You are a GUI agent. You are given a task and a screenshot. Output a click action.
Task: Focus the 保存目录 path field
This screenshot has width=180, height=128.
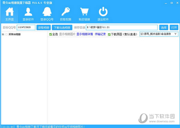tap(122, 28)
